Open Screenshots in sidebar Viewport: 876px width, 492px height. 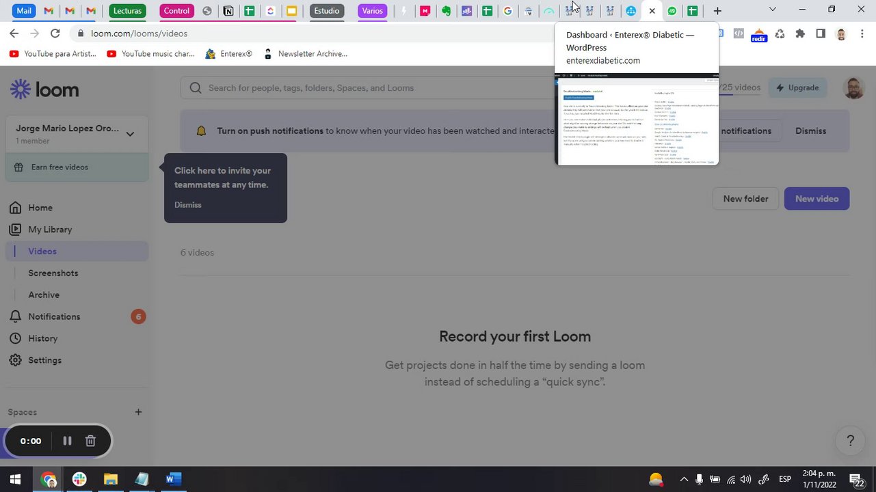click(x=53, y=273)
